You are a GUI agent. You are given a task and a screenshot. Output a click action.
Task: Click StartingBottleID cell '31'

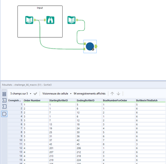(x=62, y=136)
